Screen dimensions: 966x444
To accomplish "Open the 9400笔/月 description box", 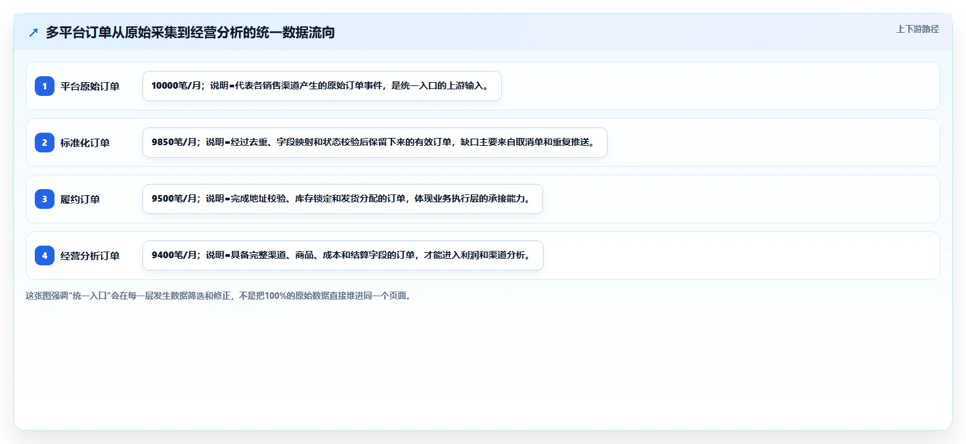I will [343, 255].
